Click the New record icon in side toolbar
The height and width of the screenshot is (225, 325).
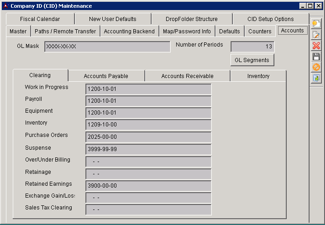pos(316,24)
